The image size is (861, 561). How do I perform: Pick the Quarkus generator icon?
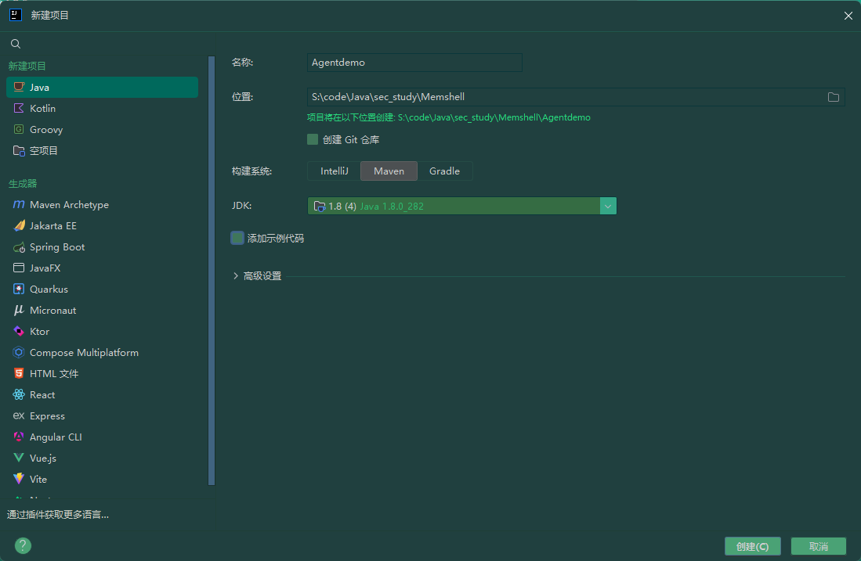[x=19, y=289]
